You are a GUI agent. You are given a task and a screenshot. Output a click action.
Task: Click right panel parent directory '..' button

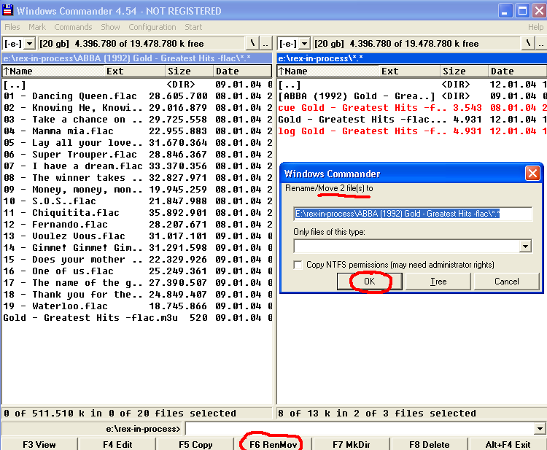(540, 44)
